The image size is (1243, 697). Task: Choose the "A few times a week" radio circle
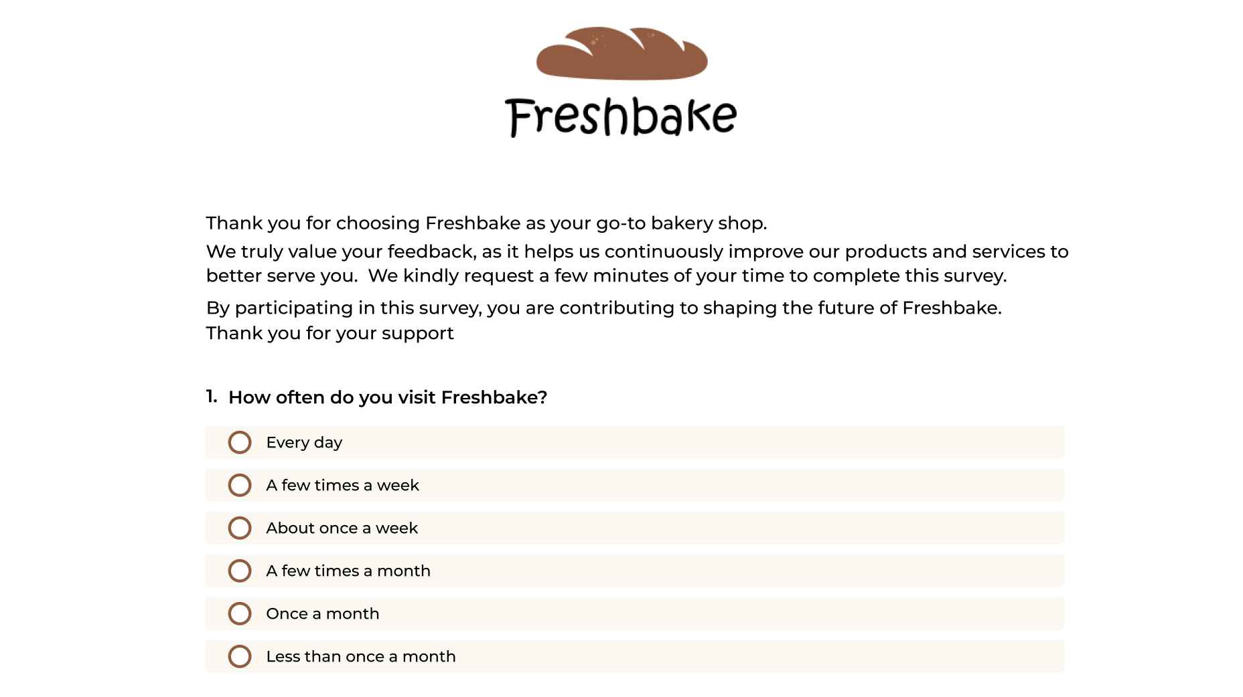240,485
